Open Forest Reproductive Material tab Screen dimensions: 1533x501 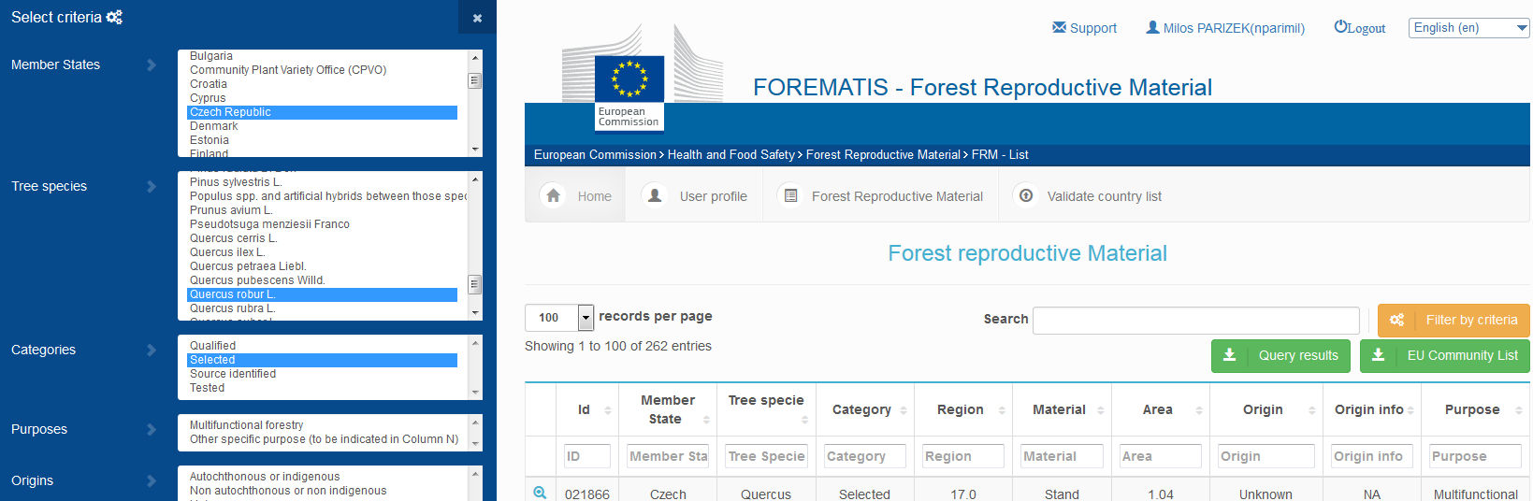point(881,196)
